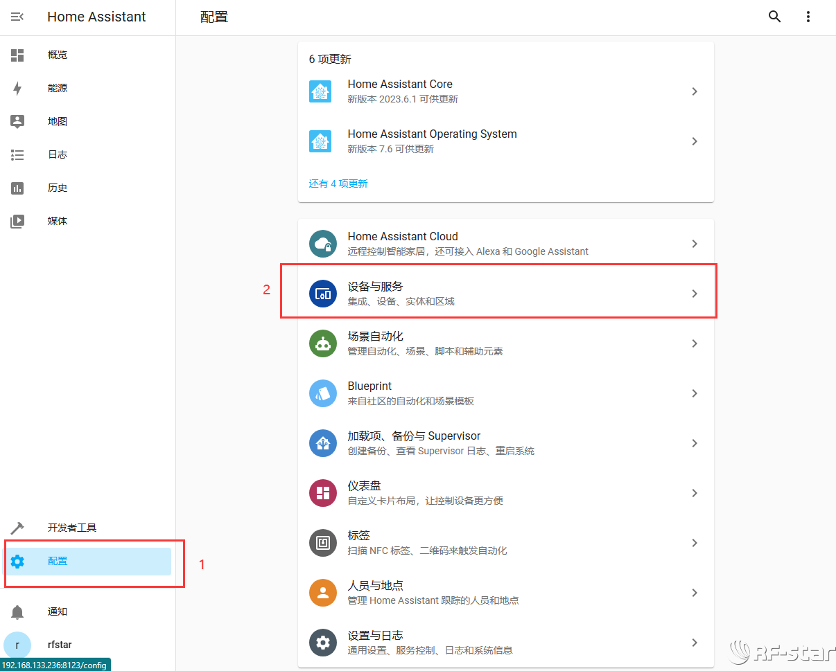Click the Home Assistant Operating System icon

coord(320,141)
